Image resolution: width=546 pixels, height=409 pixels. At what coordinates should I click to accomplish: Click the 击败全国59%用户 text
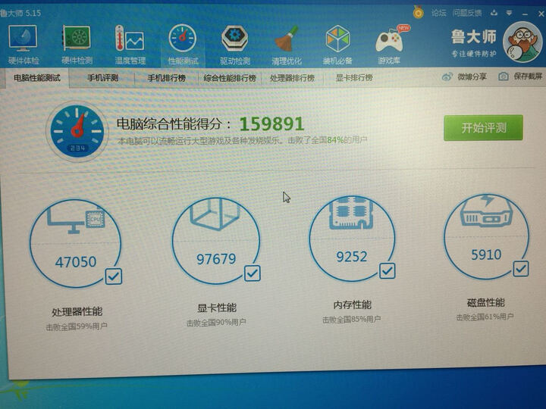click(x=77, y=327)
